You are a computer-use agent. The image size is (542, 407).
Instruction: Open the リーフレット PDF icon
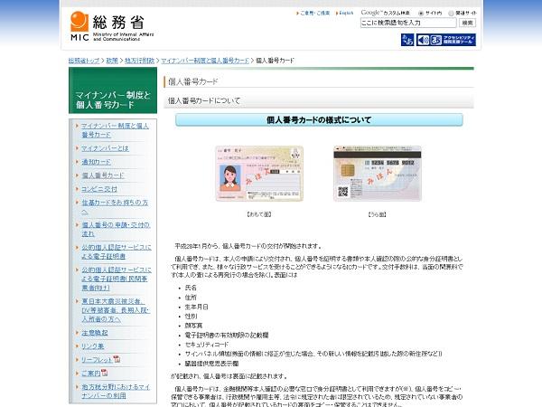(x=117, y=359)
